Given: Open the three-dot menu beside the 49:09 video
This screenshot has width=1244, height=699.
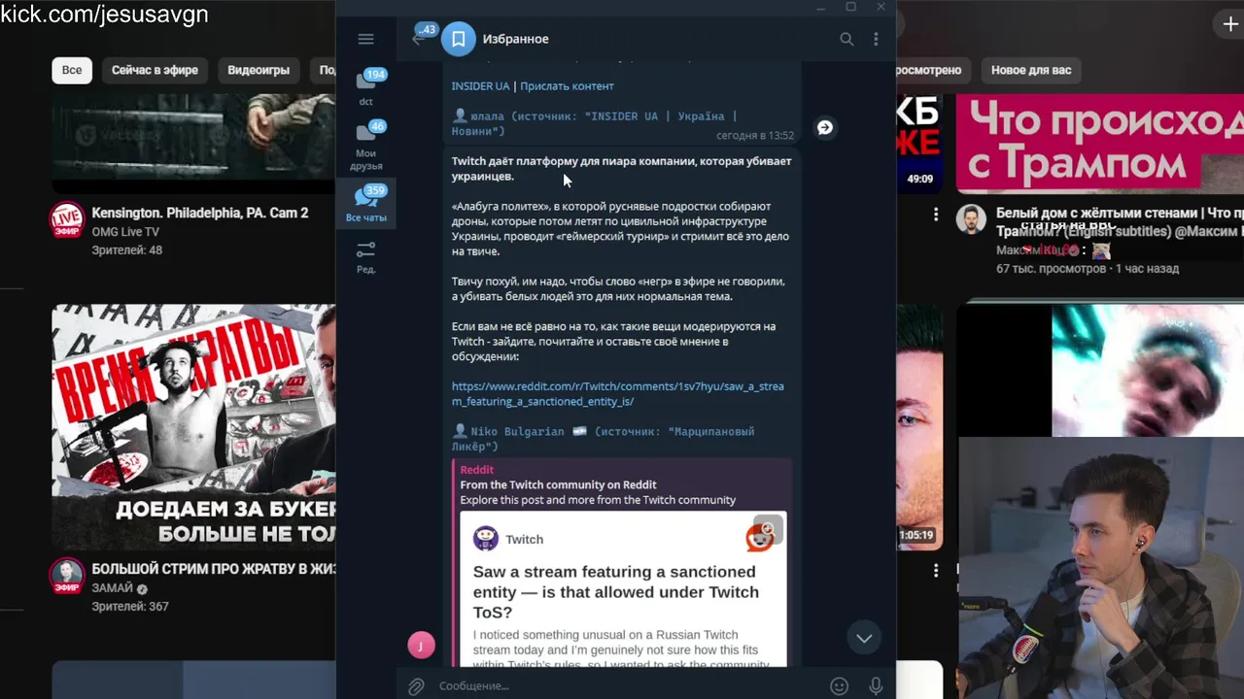Looking at the screenshot, I should [x=936, y=214].
